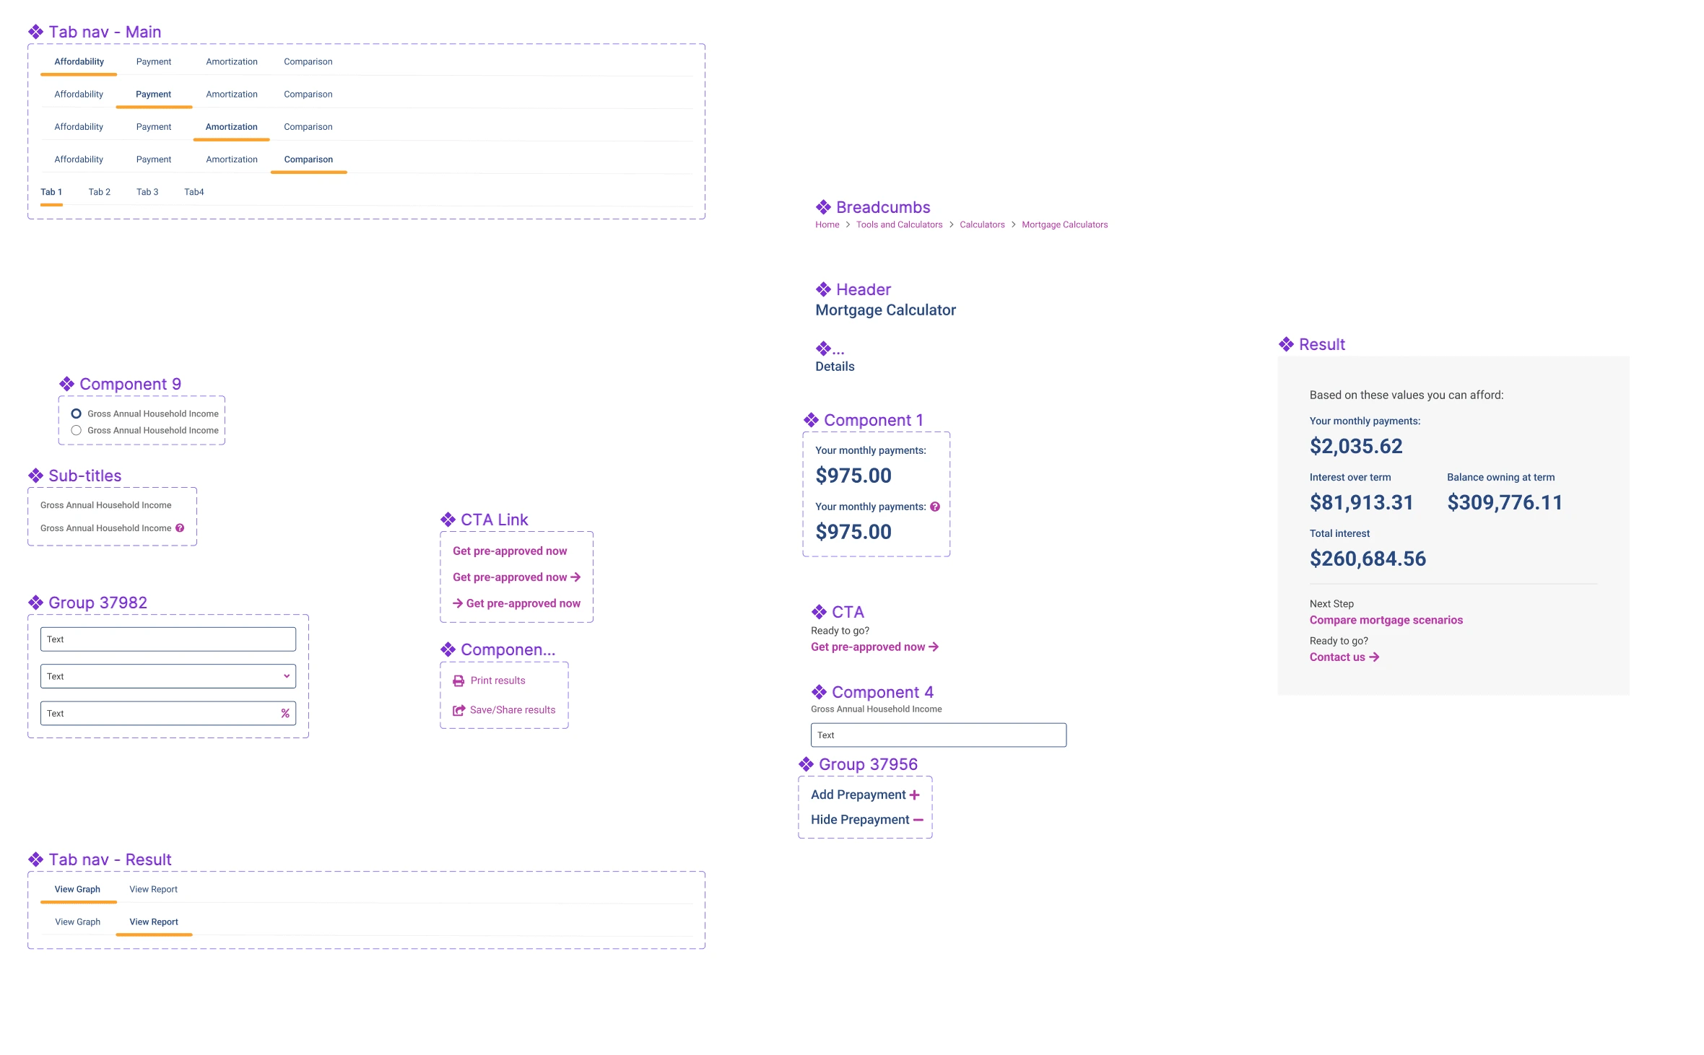
Task: Select the second Gross Annual Household Income radio button
Action: tap(76, 429)
